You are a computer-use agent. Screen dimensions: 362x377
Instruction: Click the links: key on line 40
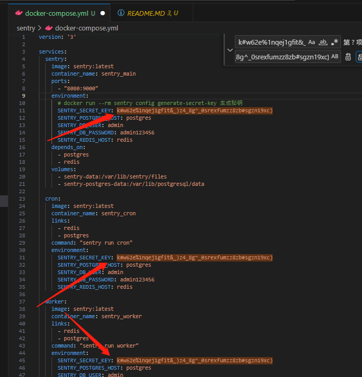pyautogui.click(x=60, y=323)
